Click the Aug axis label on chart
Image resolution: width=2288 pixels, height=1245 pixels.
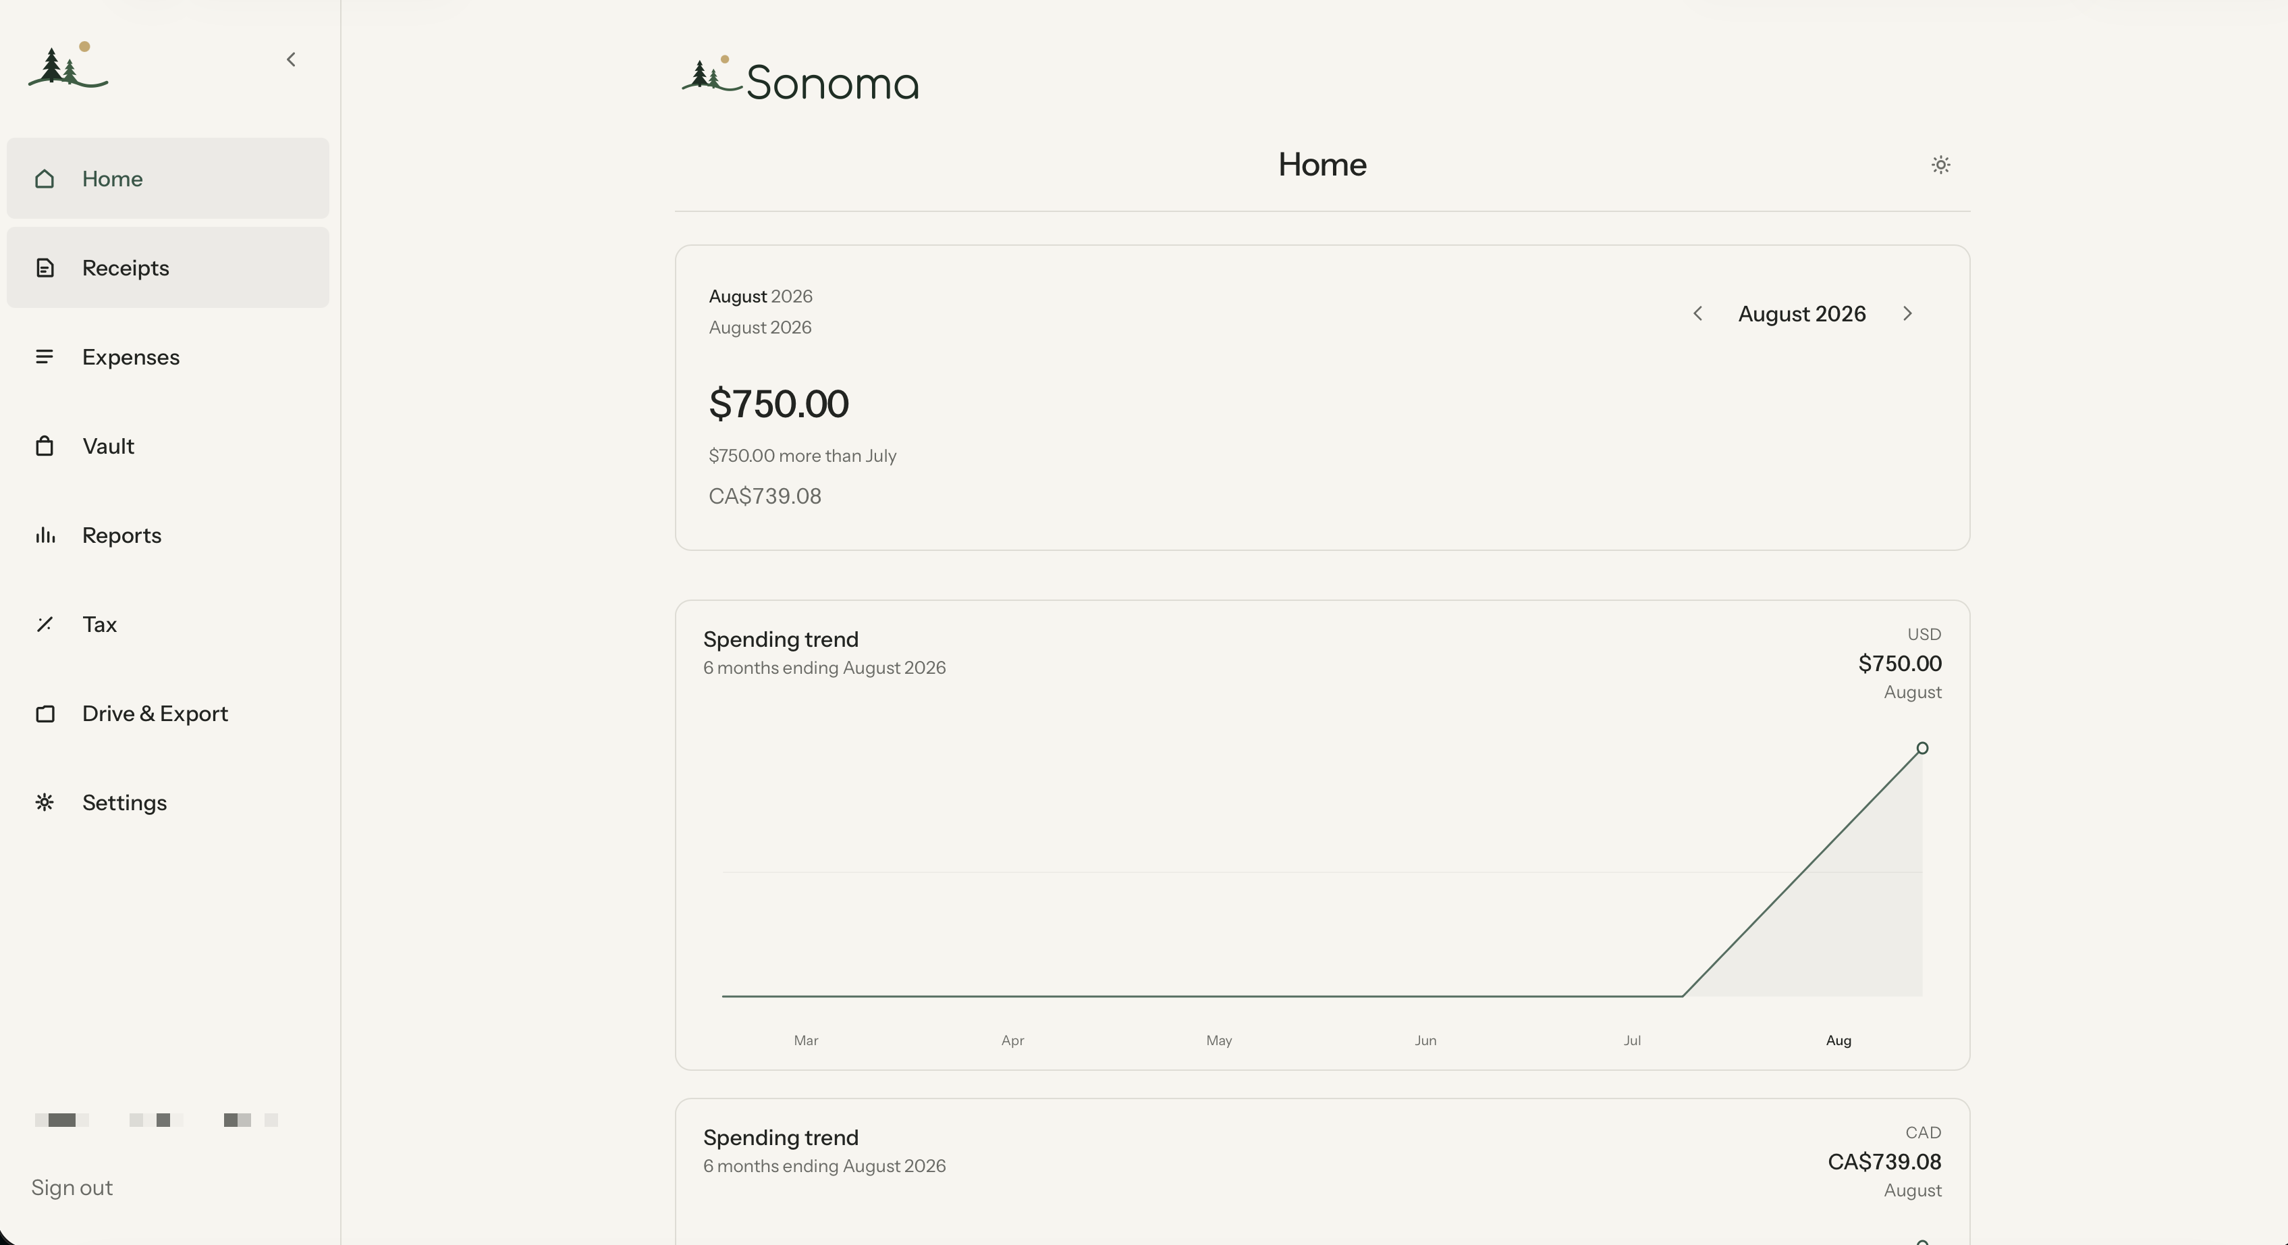pyautogui.click(x=1838, y=1040)
